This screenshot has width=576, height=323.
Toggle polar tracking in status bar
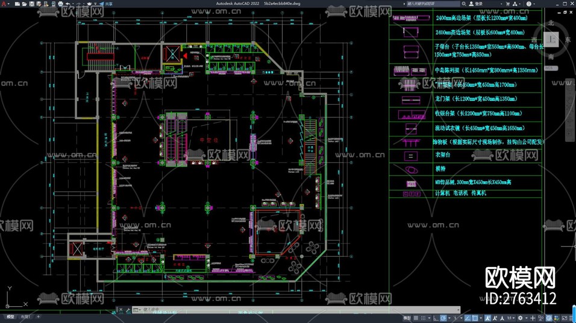[x=443, y=318]
